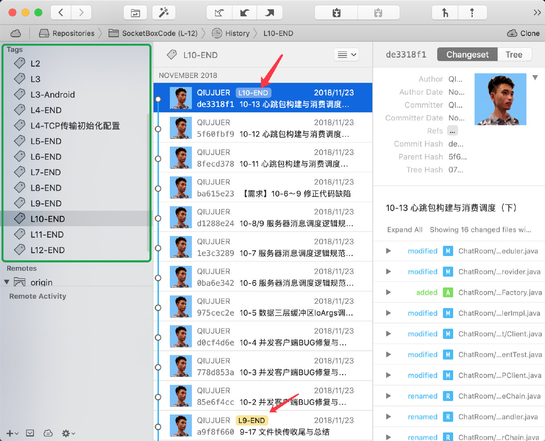
Task: Expand the eduler.java modified file diff
Action: [388, 251]
